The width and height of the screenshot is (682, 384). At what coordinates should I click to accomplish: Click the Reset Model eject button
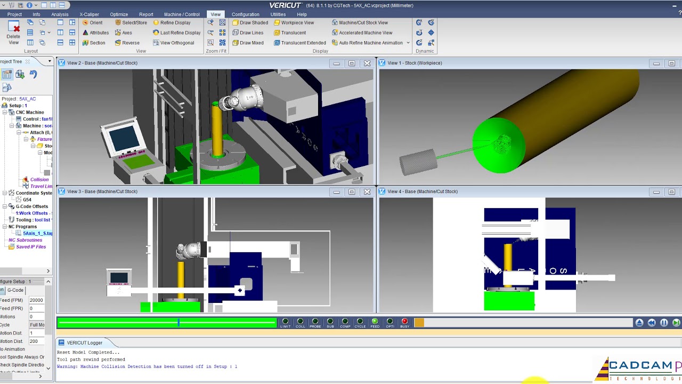tap(639, 323)
